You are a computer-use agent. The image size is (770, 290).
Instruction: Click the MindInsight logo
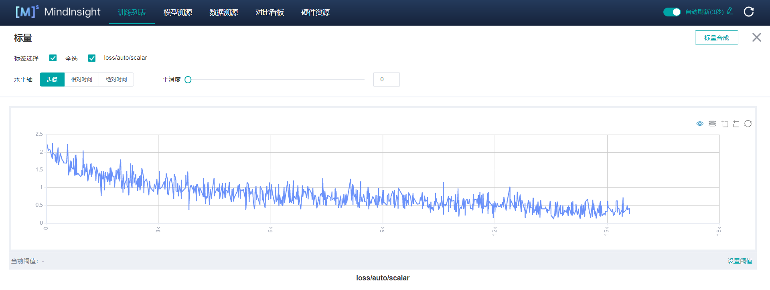[x=58, y=12]
